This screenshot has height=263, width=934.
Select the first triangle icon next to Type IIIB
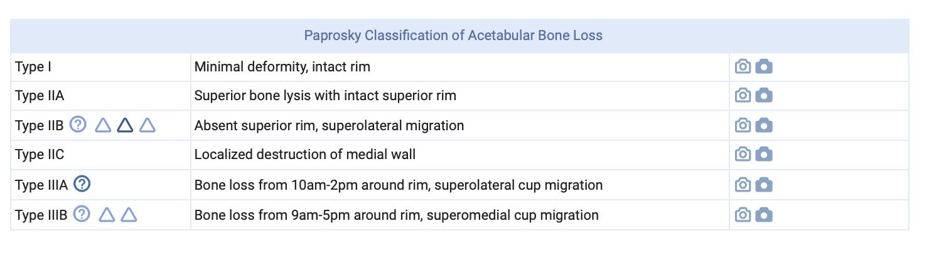coord(107,215)
